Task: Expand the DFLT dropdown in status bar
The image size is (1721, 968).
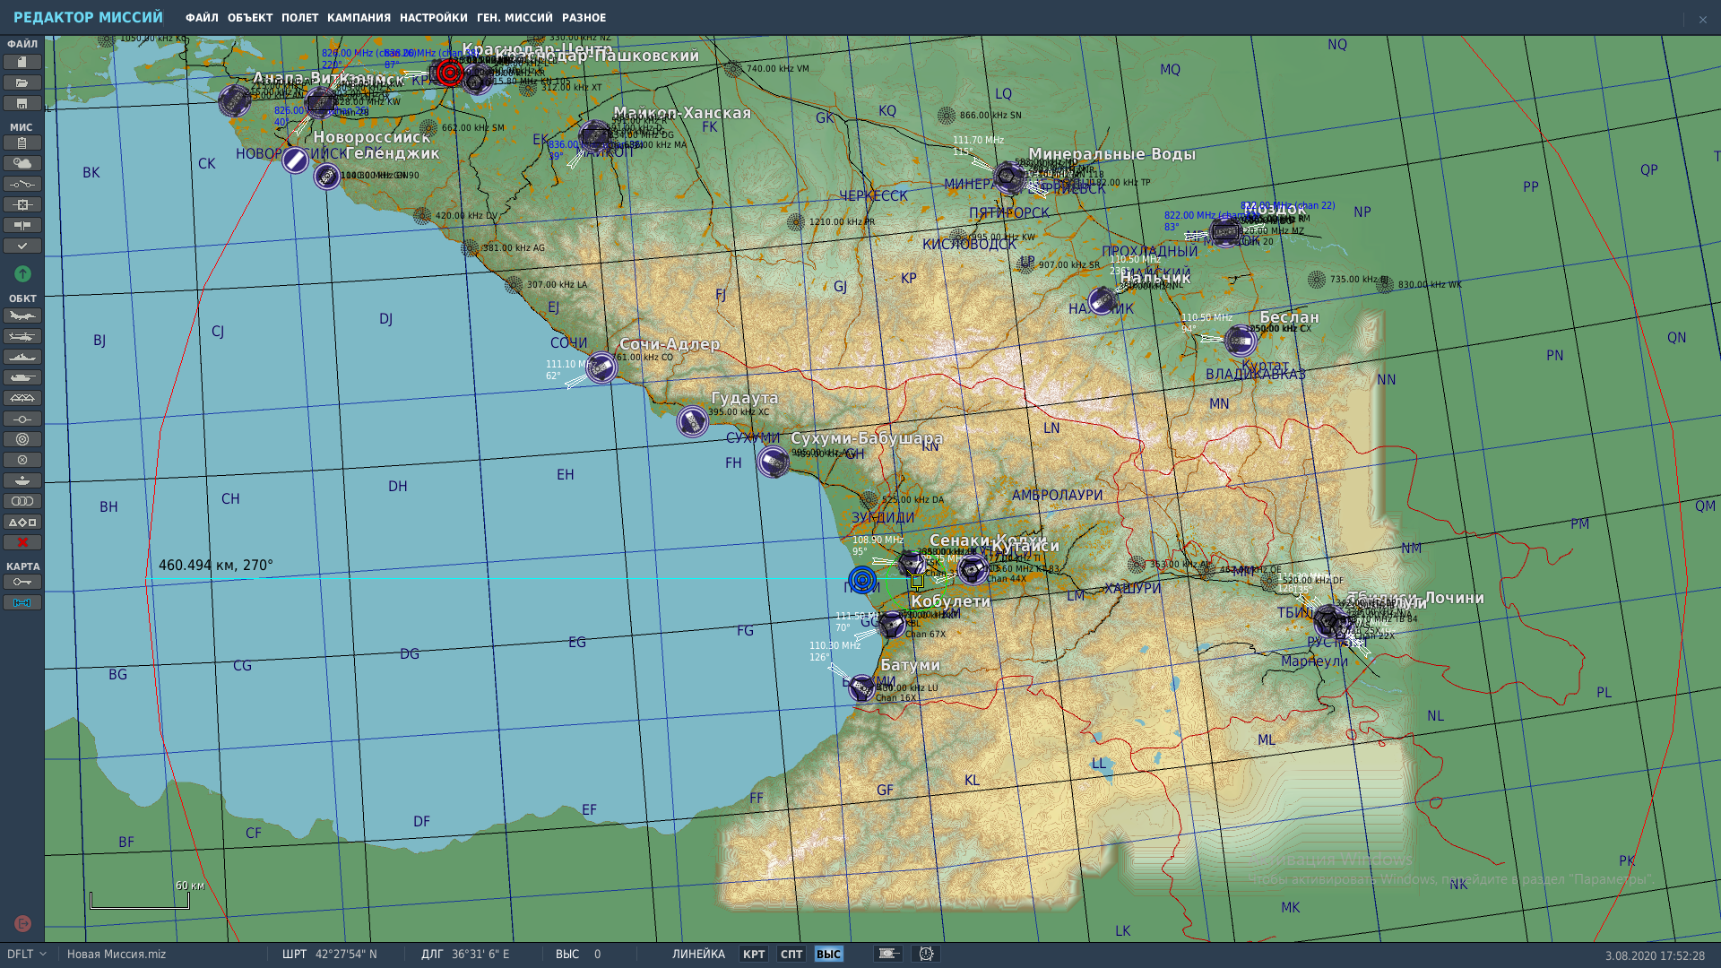Action: tap(27, 954)
